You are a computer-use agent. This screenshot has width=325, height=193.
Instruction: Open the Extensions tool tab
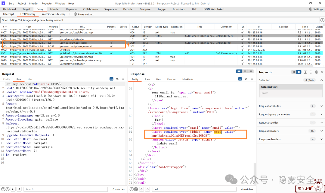(179, 9)
